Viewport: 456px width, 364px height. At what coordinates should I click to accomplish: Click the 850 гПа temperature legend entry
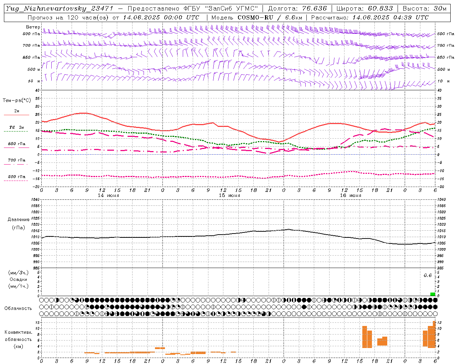point(16,144)
